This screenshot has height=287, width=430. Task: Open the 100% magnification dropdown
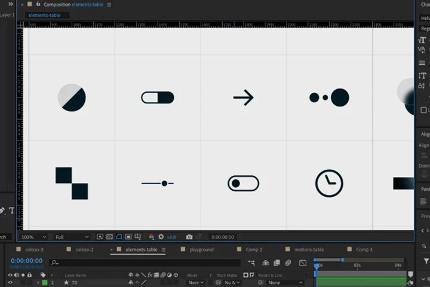pos(33,237)
